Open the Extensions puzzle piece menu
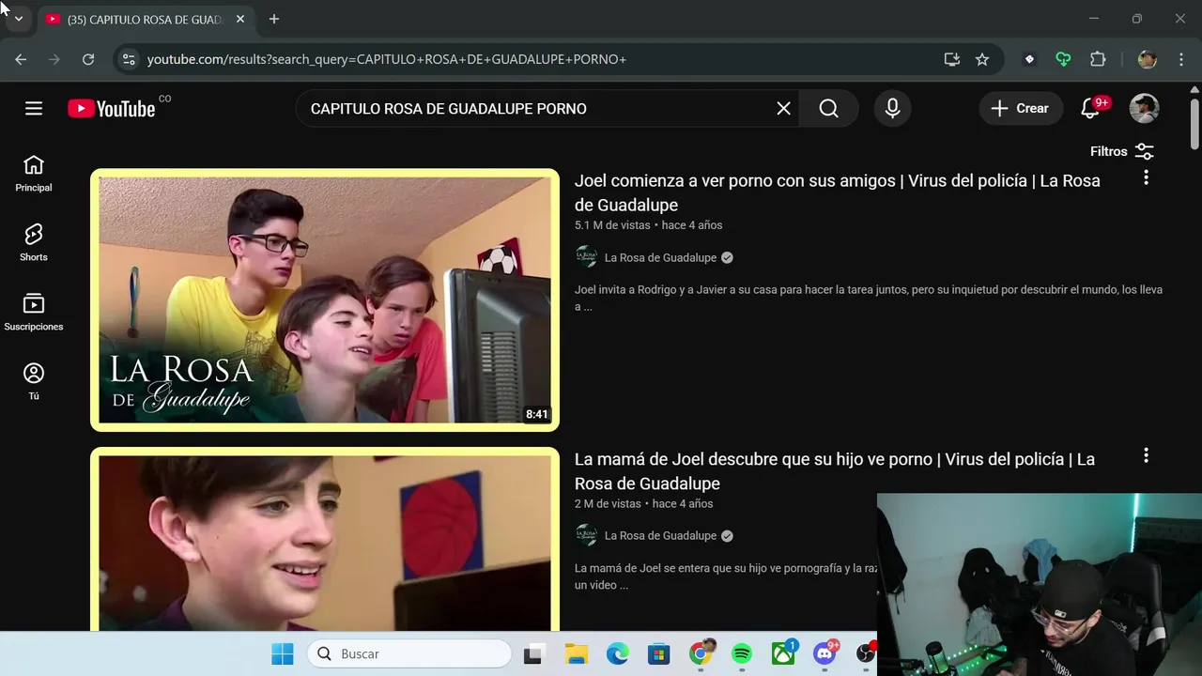 click(1098, 59)
